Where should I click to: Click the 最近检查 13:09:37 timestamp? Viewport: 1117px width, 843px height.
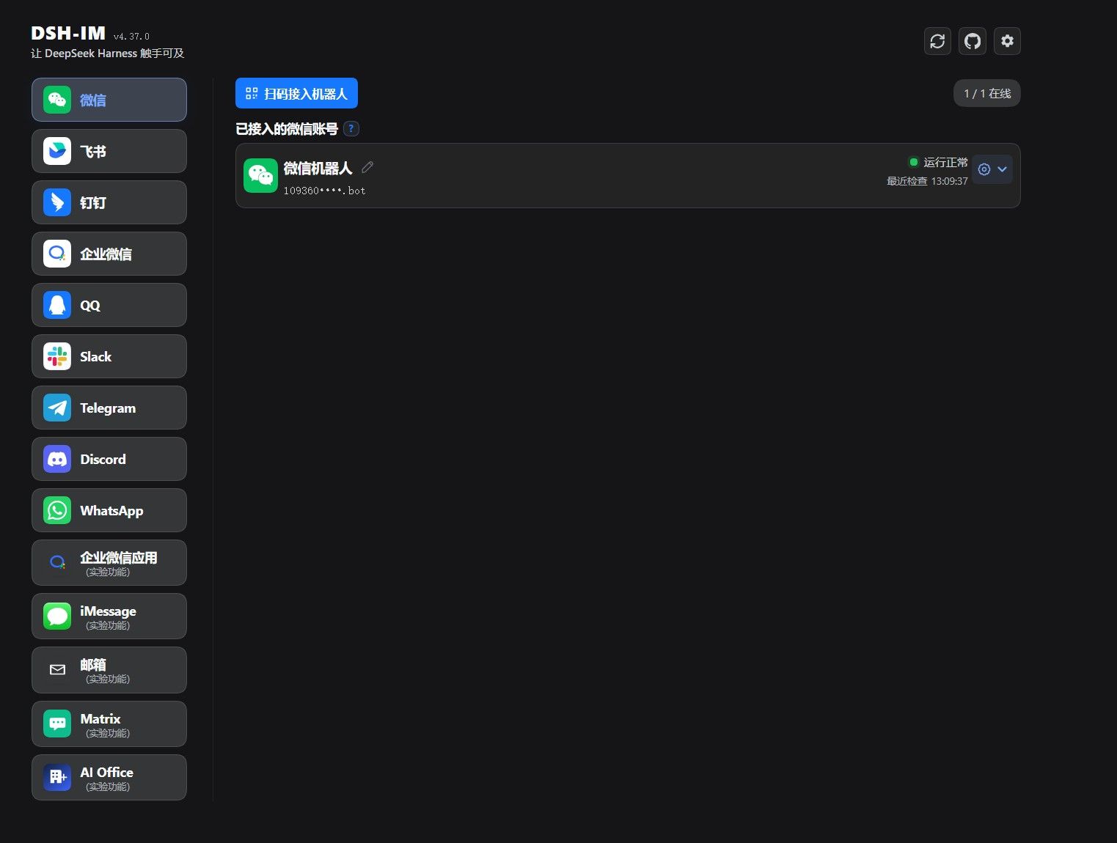pos(927,181)
